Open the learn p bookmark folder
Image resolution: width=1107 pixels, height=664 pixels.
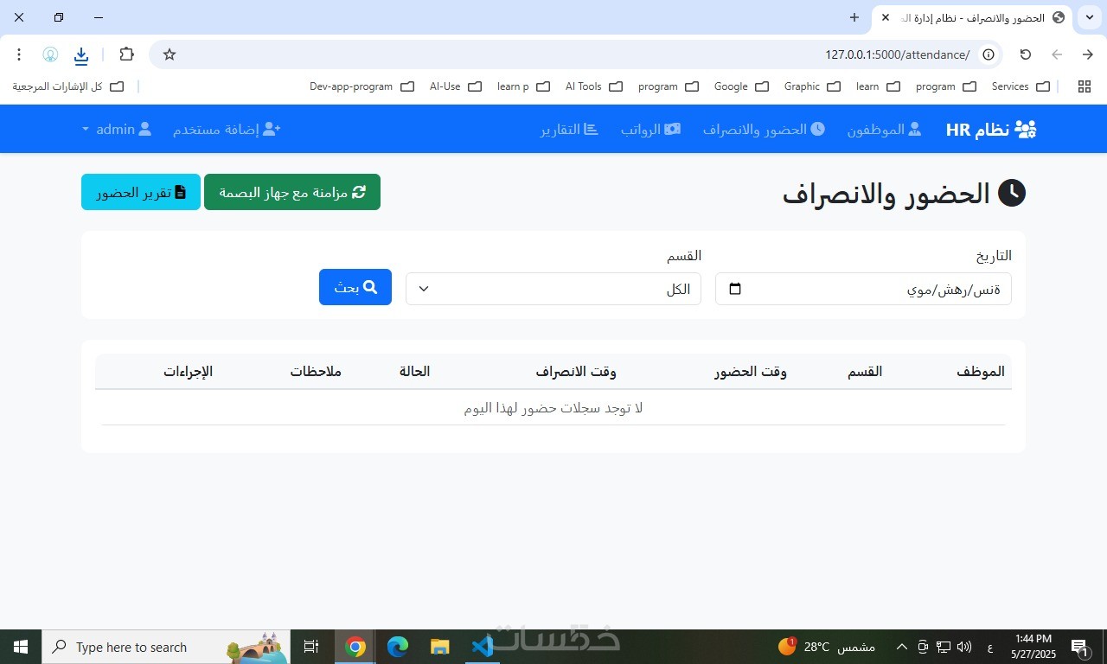coord(523,86)
